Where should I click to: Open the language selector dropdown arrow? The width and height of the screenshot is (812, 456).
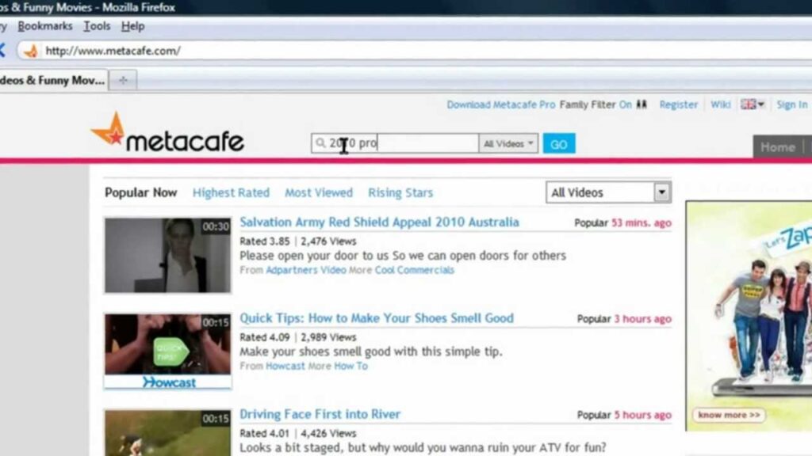click(x=761, y=104)
